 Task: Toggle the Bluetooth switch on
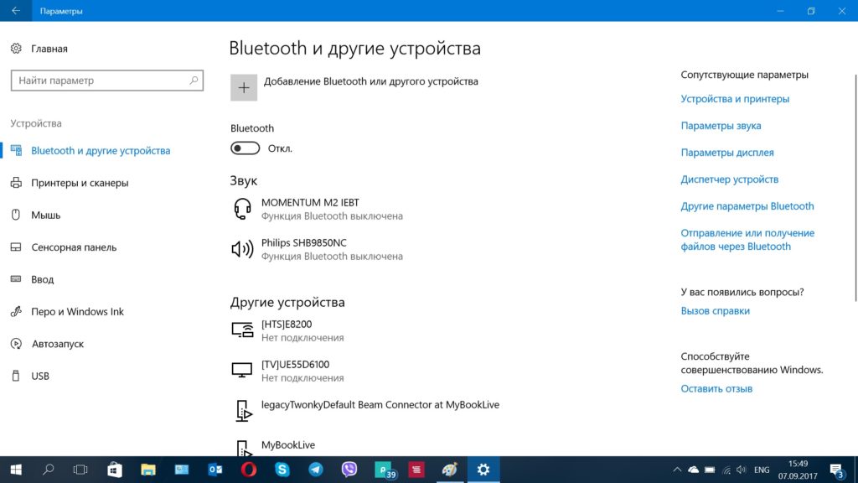pos(246,148)
